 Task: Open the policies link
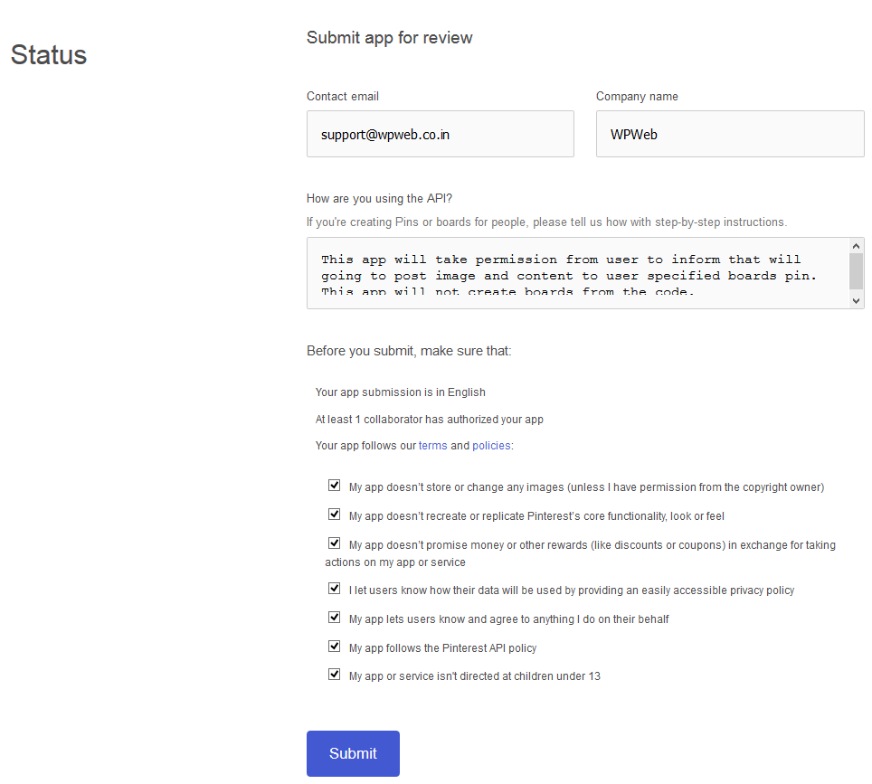click(491, 446)
